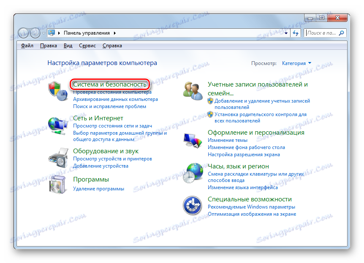Click 'Проверка состояния компьютера' link
The width and height of the screenshot is (364, 263).
112,92
